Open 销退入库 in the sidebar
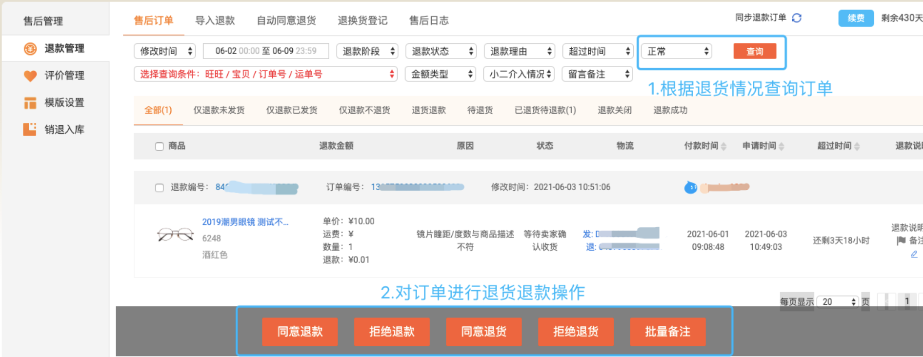Screen dimensions: 923x357 [x=64, y=130]
